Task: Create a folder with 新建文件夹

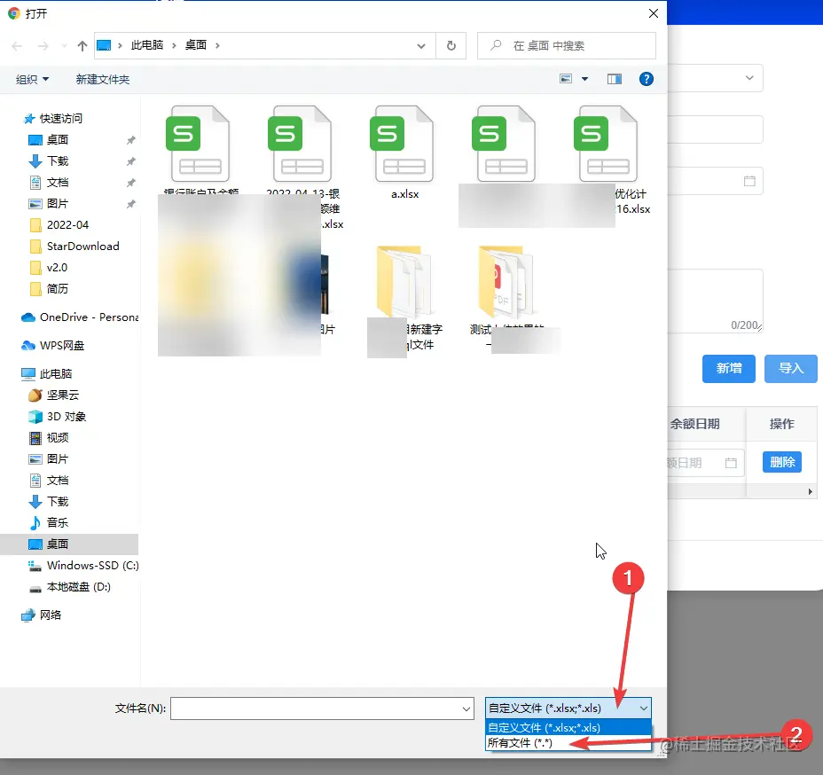Action: point(102,79)
